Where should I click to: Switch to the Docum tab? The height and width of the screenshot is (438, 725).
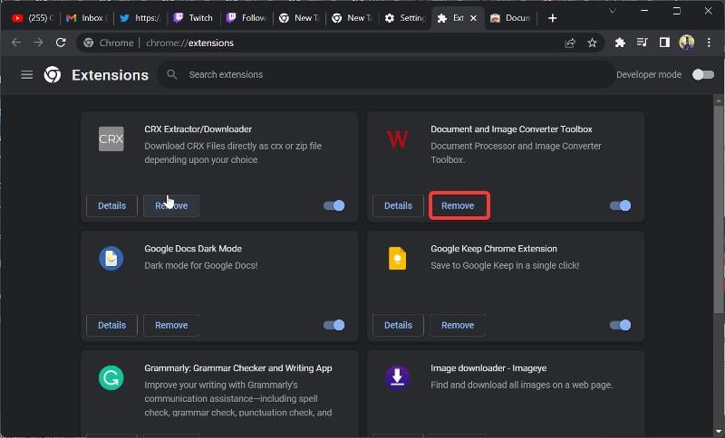510,18
